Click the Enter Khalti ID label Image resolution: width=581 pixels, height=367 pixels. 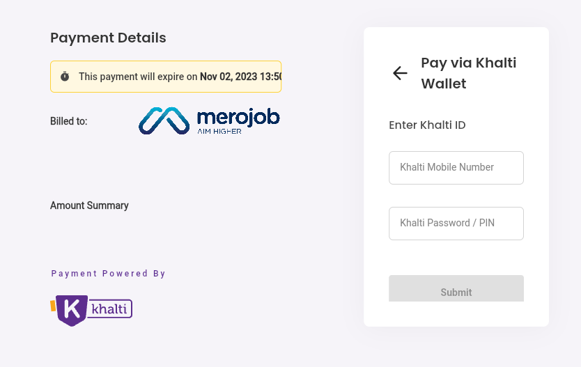coord(427,125)
